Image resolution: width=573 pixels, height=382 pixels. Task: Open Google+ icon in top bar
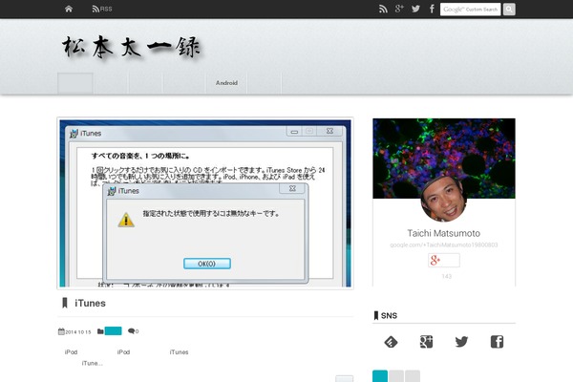[399, 9]
